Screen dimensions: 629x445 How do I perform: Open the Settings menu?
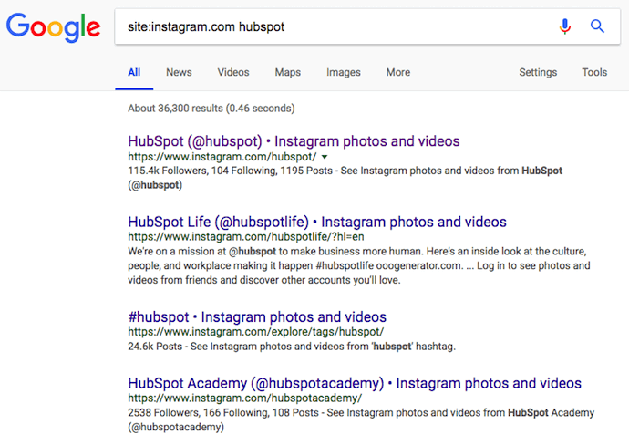pyautogui.click(x=538, y=72)
